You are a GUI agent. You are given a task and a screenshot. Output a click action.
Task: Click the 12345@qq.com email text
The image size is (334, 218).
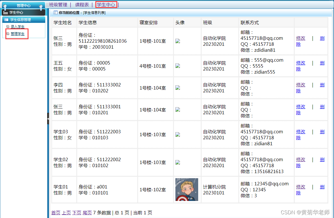tap(271, 184)
